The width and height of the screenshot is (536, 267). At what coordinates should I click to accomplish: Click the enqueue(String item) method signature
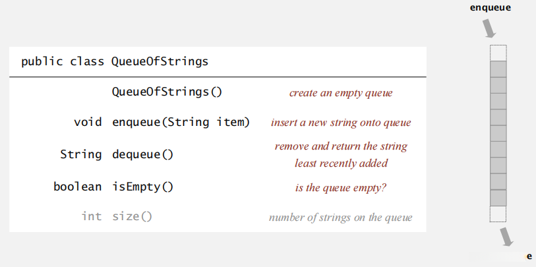pyautogui.click(x=181, y=122)
